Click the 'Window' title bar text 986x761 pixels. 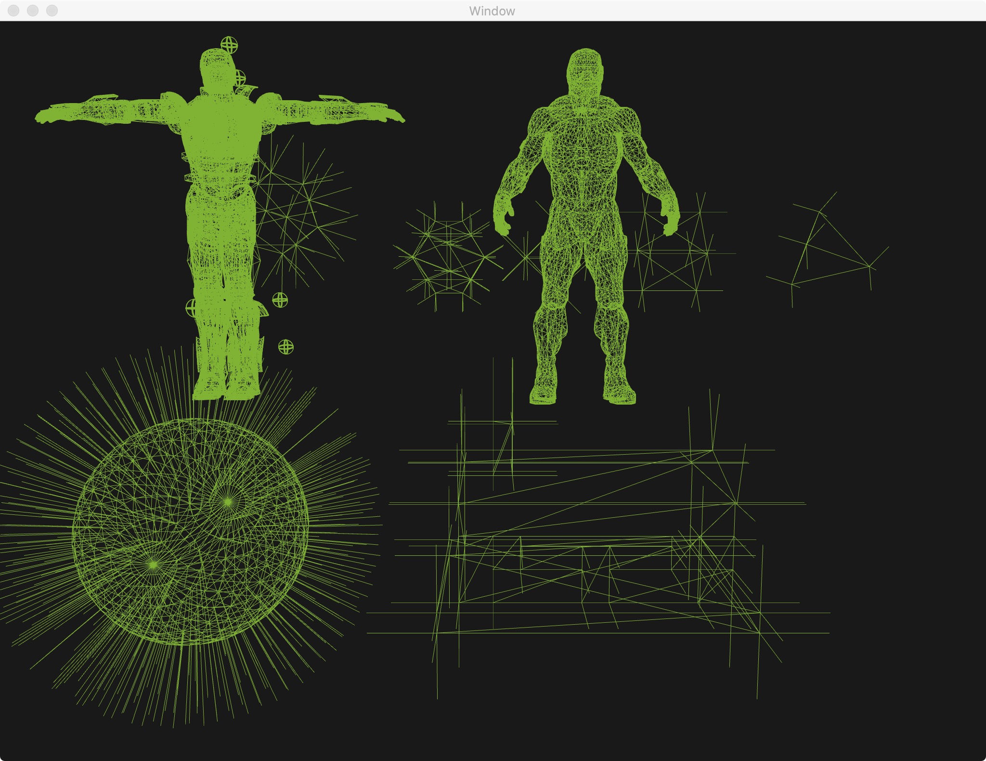(x=492, y=11)
